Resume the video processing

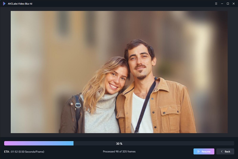coord(204,152)
